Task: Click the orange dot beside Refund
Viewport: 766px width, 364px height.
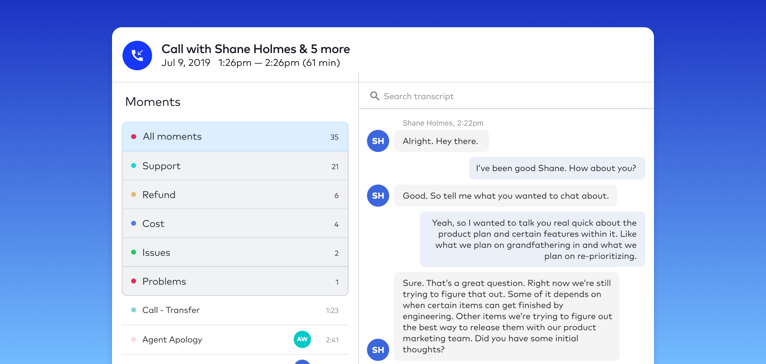Action: 134,194
